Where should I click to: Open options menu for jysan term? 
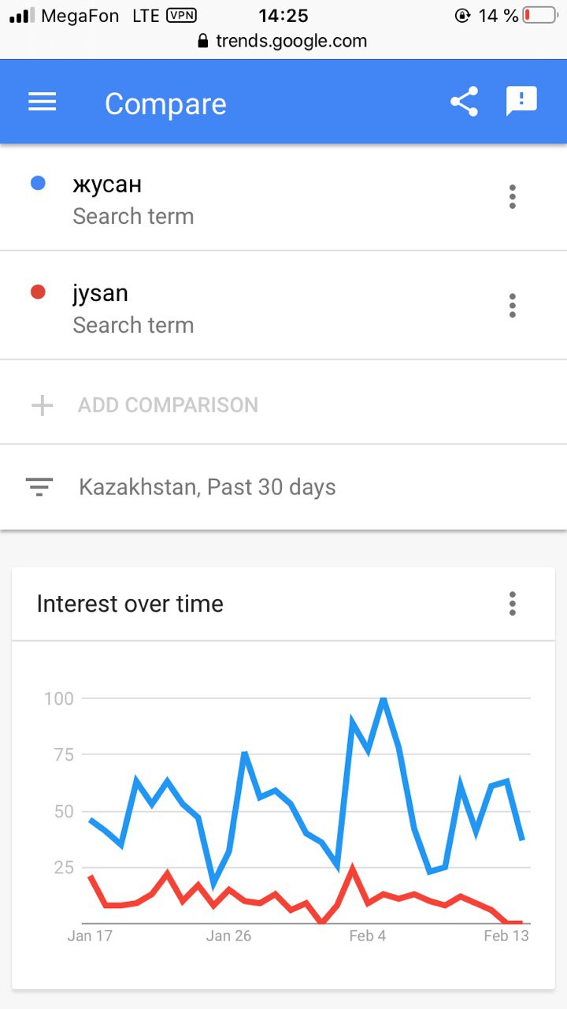coord(513,305)
